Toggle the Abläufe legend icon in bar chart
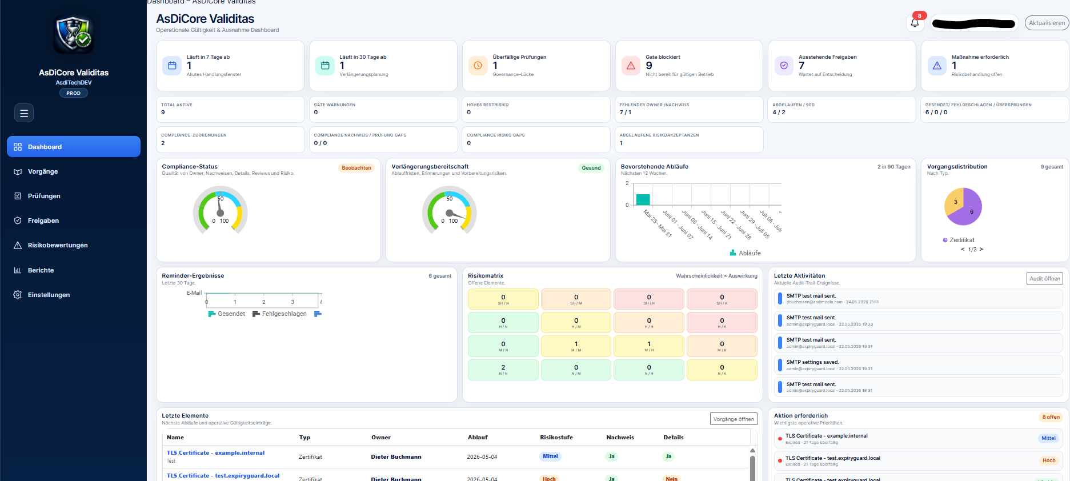1070x481 pixels. [733, 252]
